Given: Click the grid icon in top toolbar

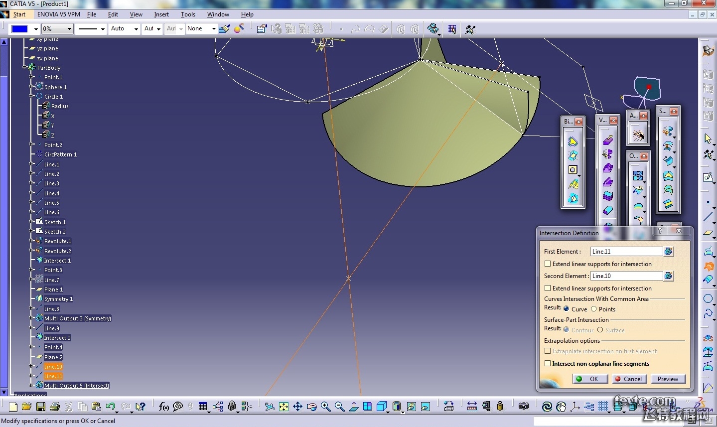Looking at the screenshot, I should (x=452, y=29).
